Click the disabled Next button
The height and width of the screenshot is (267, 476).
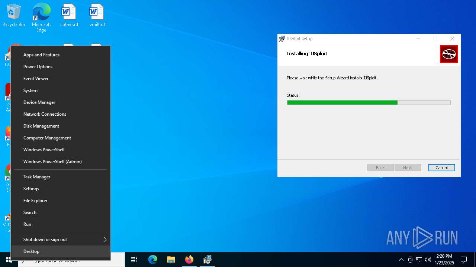pos(408,168)
